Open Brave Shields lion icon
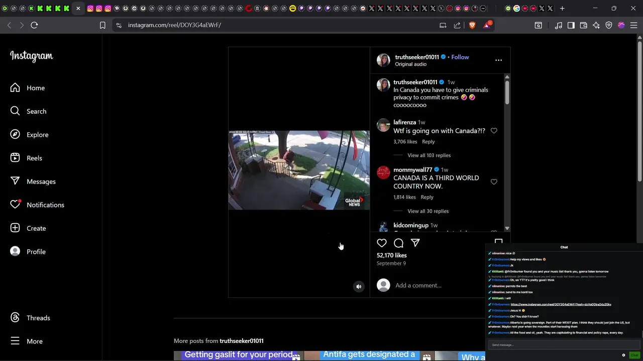The height and width of the screenshot is (361, 643). pyautogui.click(x=472, y=25)
